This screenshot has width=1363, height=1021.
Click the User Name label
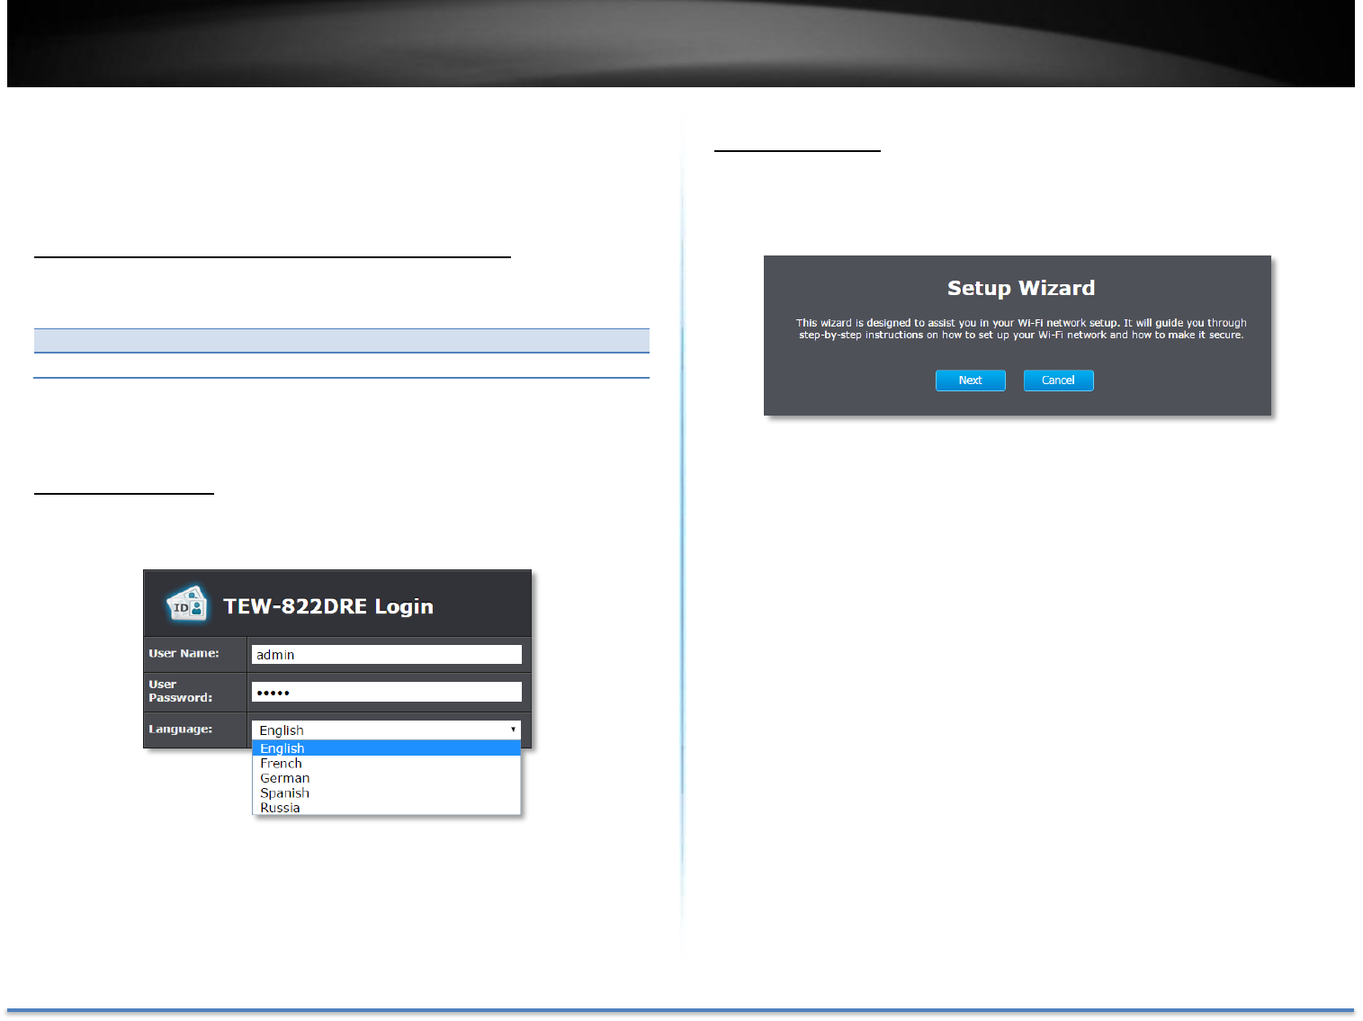click(x=184, y=653)
